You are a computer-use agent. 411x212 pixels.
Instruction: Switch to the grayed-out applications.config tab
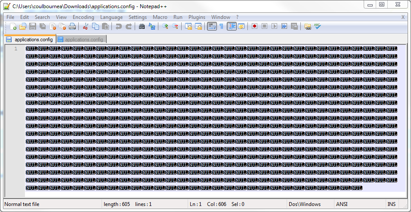pyautogui.click(x=81, y=40)
